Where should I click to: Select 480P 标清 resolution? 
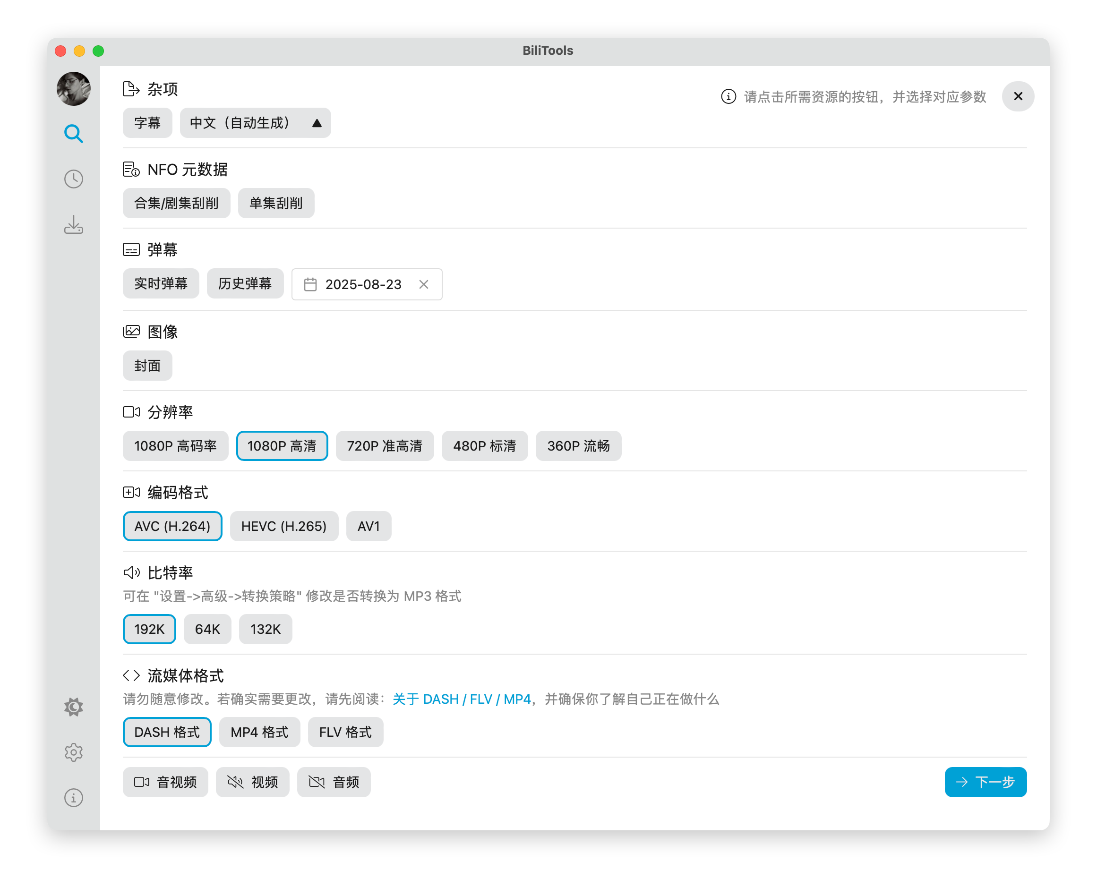point(484,446)
